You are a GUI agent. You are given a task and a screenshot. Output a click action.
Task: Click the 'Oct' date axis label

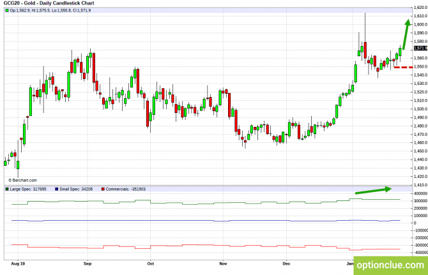(x=150, y=264)
